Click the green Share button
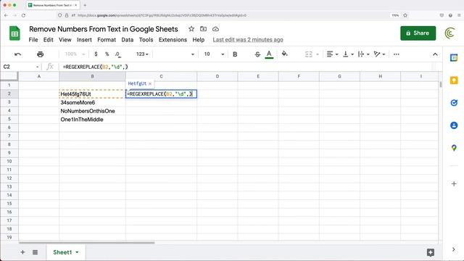Viewport: 464px width, 261px height. click(418, 33)
